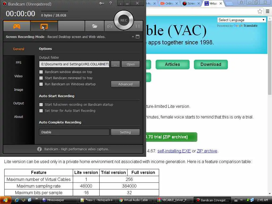Click the small rectangle window icon beside the mode description
The image size is (272, 204).
[138, 37]
